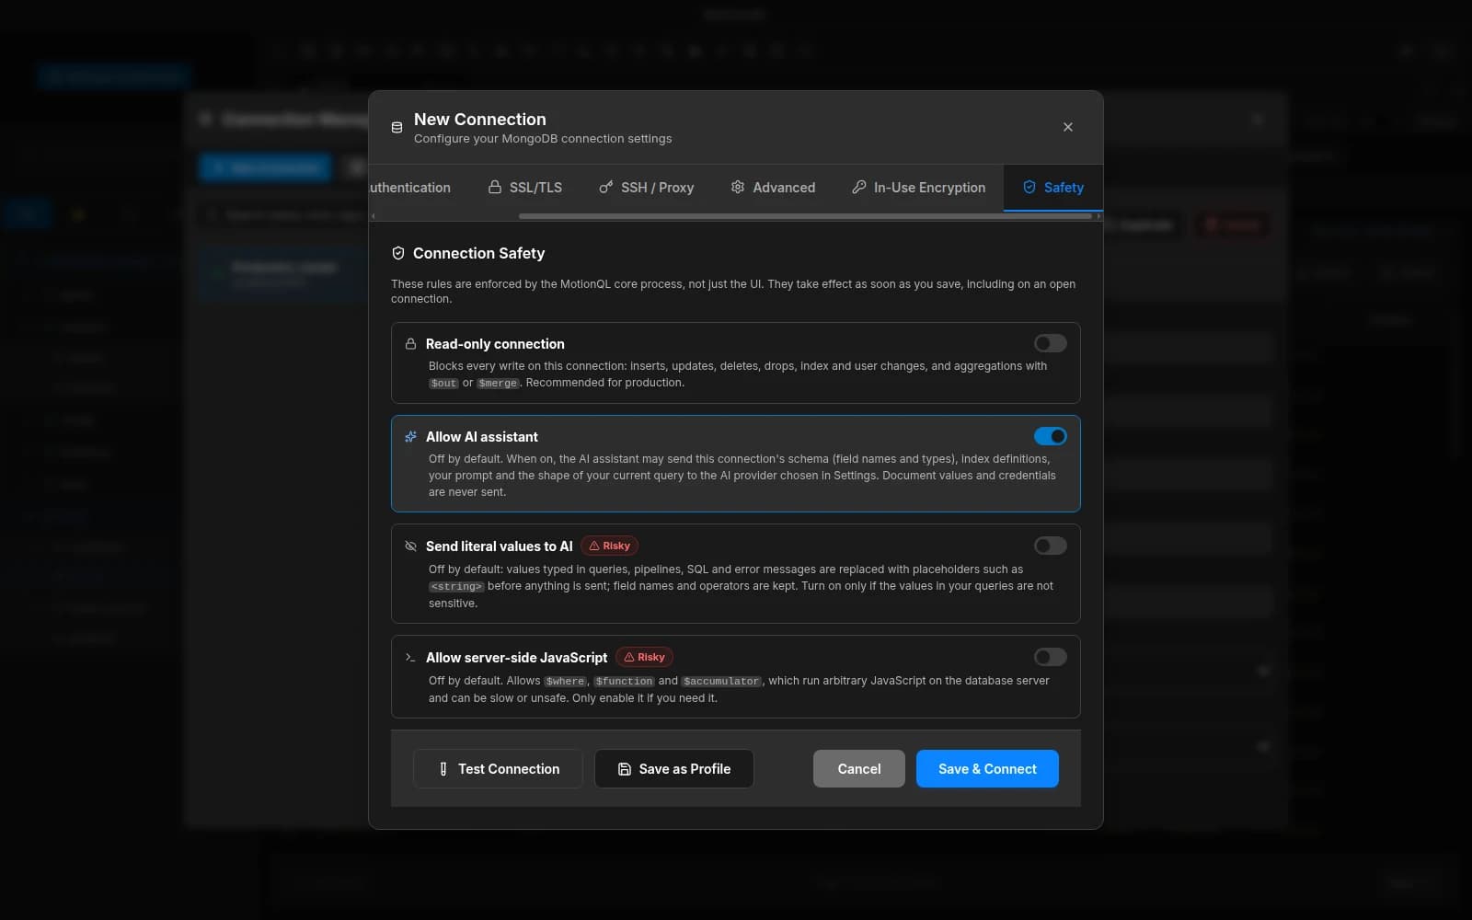The height and width of the screenshot is (920, 1472).
Task: Click Save & Connect
Action: [987, 769]
